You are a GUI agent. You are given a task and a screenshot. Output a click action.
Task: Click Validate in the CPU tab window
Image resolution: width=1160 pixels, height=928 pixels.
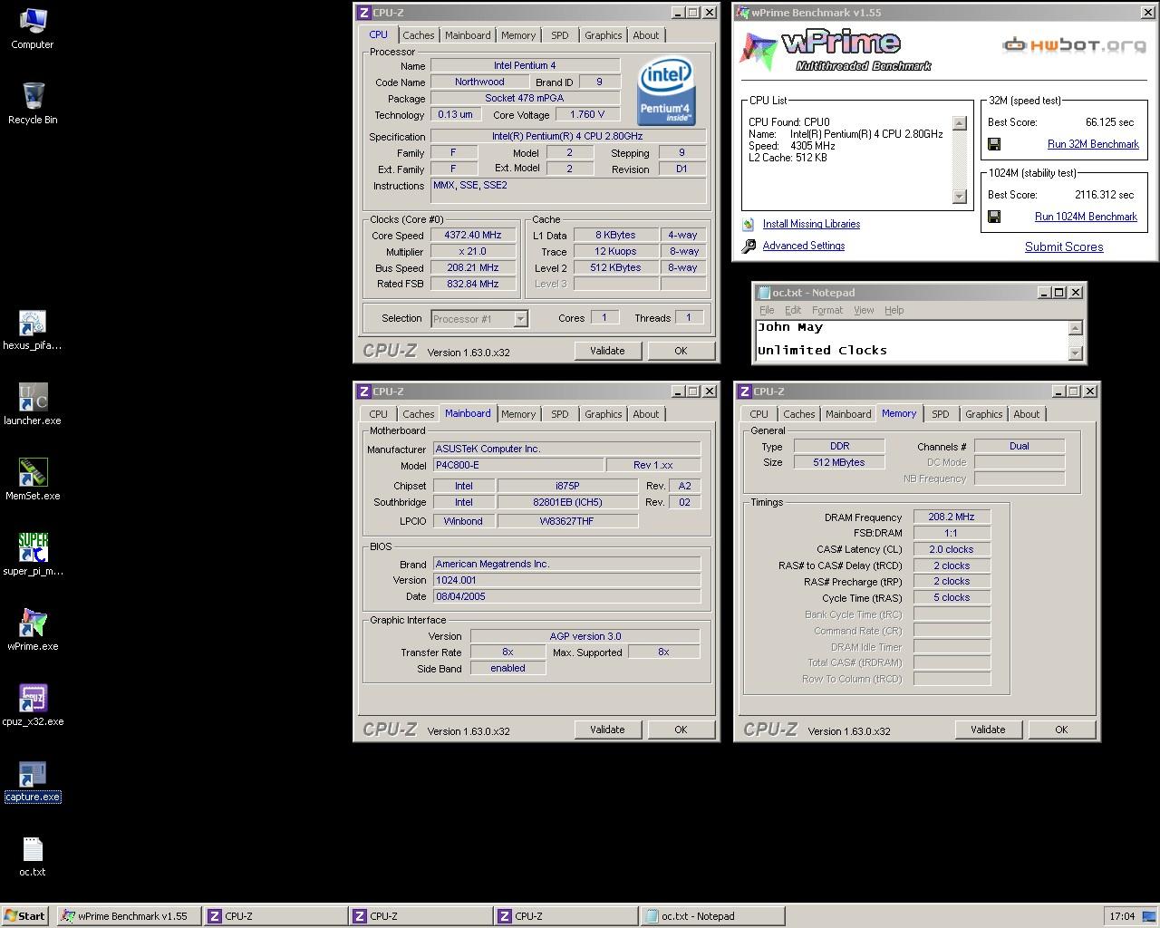[x=607, y=351]
